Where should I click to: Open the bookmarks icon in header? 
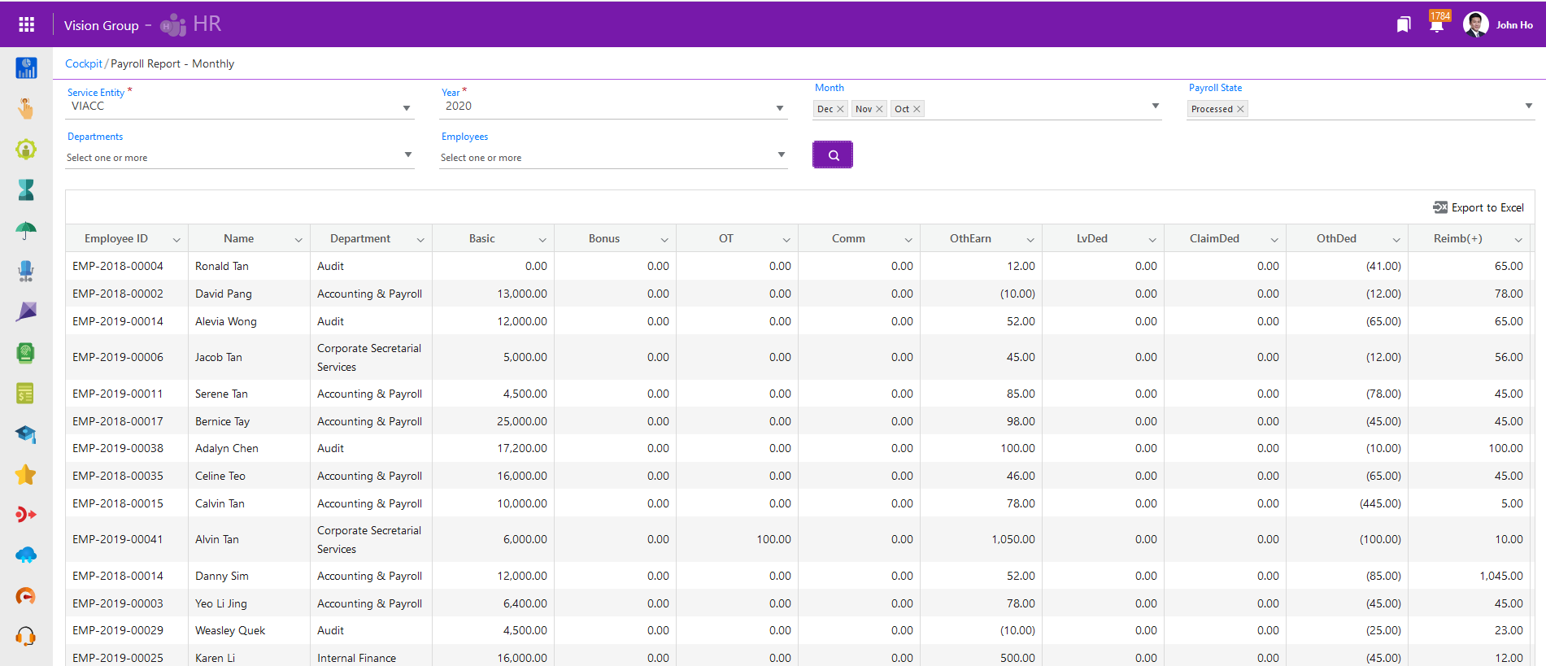[1403, 25]
